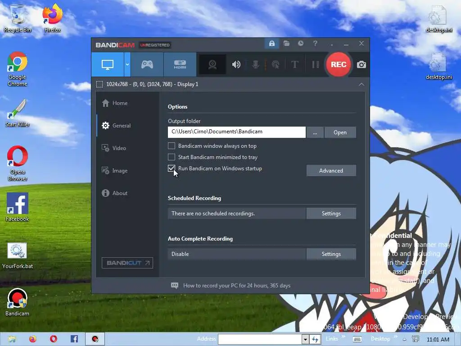Expand Links toolbar chevron in taskbar
461x346 pixels.
[343, 337]
